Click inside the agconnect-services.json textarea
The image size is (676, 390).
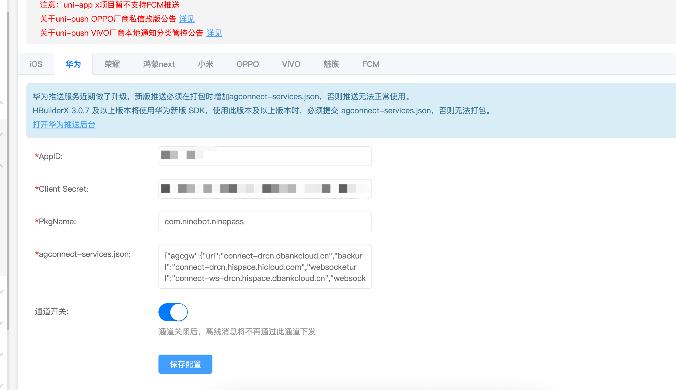265,266
